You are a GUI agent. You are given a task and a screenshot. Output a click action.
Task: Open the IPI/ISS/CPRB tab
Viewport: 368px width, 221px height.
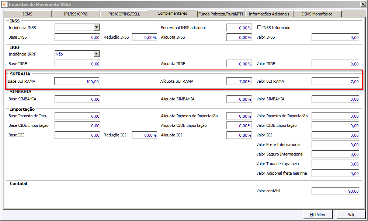coord(76,14)
